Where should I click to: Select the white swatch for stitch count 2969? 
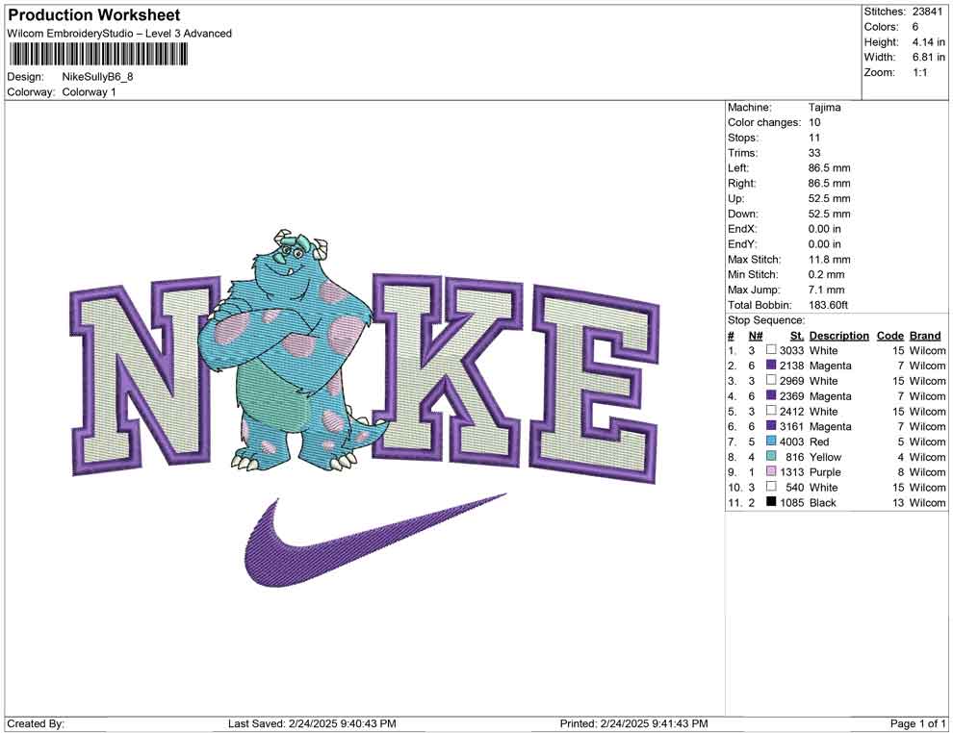[x=771, y=380]
